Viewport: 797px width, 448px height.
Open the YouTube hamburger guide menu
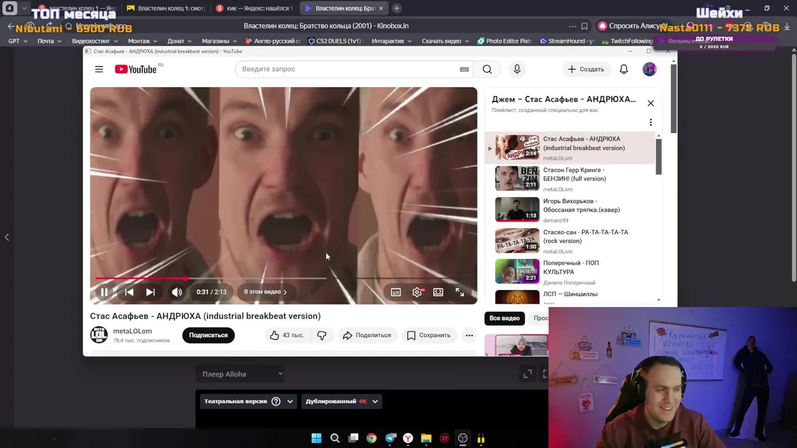coord(99,69)
